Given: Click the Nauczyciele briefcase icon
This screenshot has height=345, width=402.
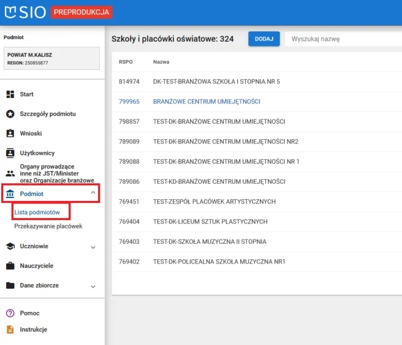Looking at the screenshot, I should click(10, 266).
